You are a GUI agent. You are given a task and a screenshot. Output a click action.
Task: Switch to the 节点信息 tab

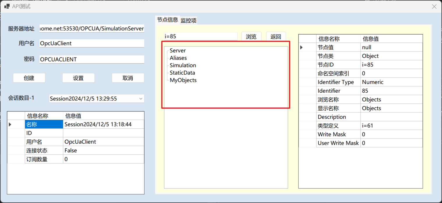point(167,20)
